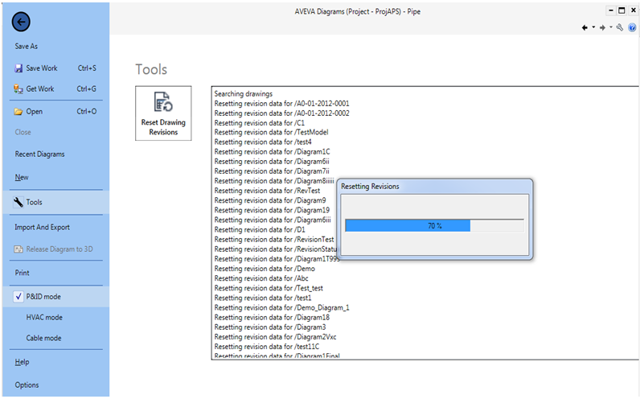640x399 pixels.
Task: Open the Recent Diagrams entry
Action: (39, 154)
